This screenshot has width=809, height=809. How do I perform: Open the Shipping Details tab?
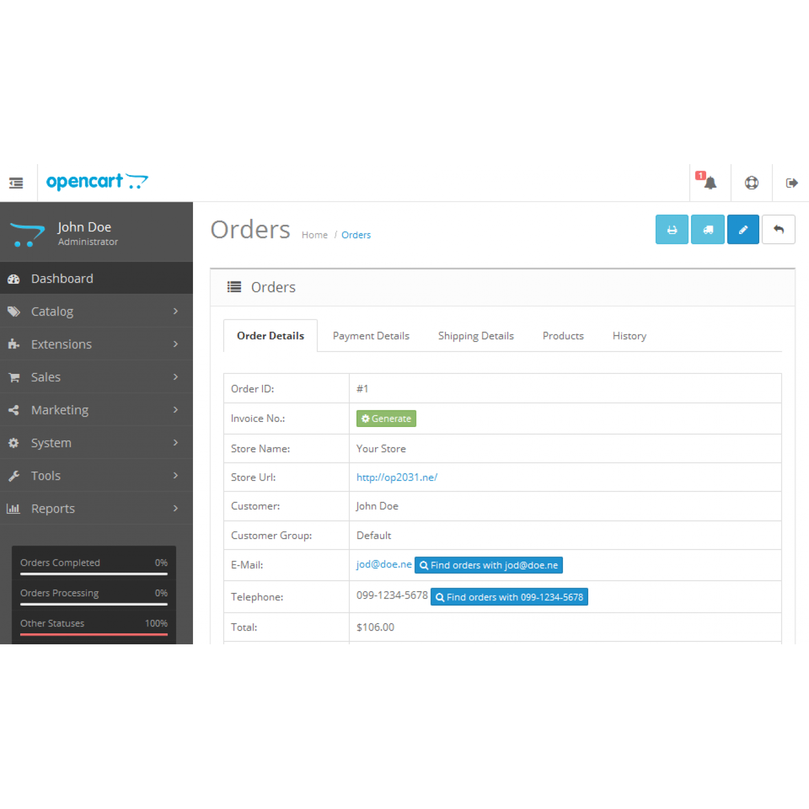(476, 336)
